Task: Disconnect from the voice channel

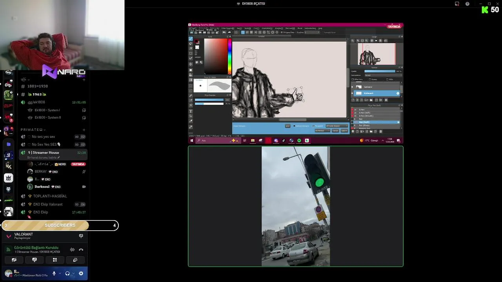Action: 81,249
